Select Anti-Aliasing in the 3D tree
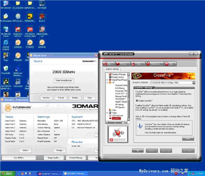Screen dimensions: 205x176 tap(120, 88)
